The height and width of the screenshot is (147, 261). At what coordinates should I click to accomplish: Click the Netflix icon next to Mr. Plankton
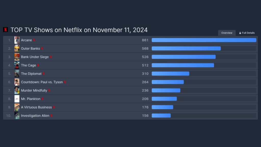click(43, 99)
